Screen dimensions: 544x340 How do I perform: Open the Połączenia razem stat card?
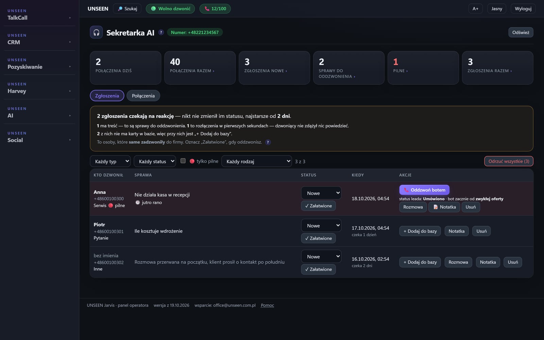click(200, 68)
